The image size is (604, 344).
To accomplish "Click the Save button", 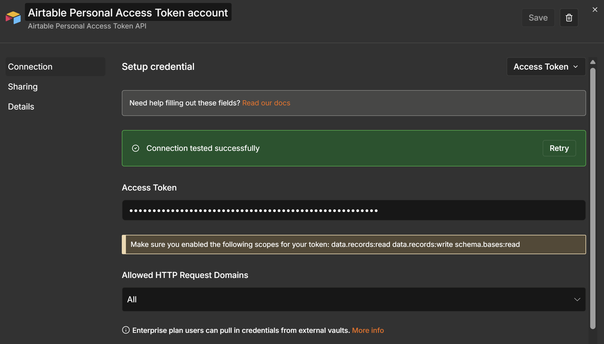I will (x=538, y=18).
